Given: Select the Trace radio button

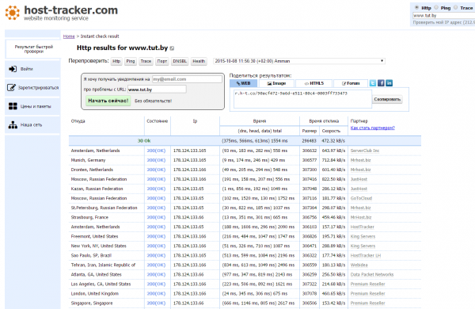Looking at the screenshot, I should tap(456, 7).
